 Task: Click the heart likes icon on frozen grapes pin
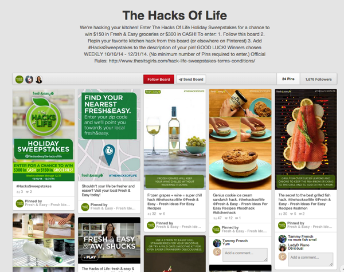point(161,214)
